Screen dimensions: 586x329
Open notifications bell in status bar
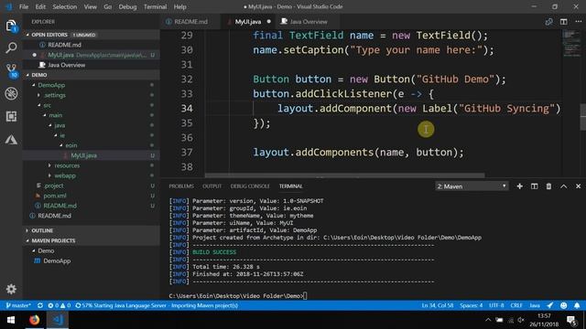[x=577, y=305]
